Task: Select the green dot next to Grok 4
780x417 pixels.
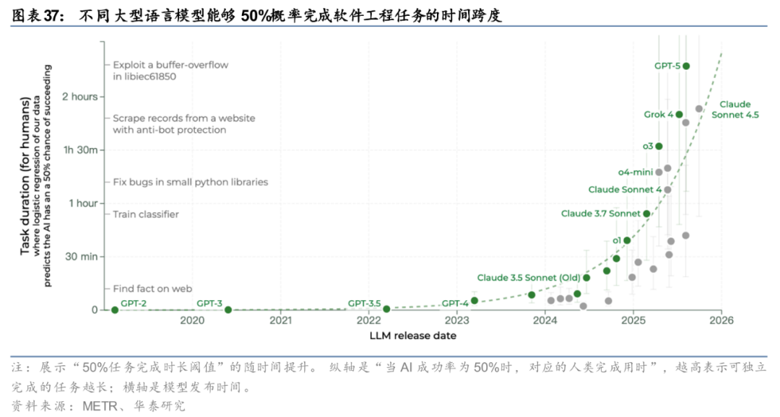Action: [679, 114]
